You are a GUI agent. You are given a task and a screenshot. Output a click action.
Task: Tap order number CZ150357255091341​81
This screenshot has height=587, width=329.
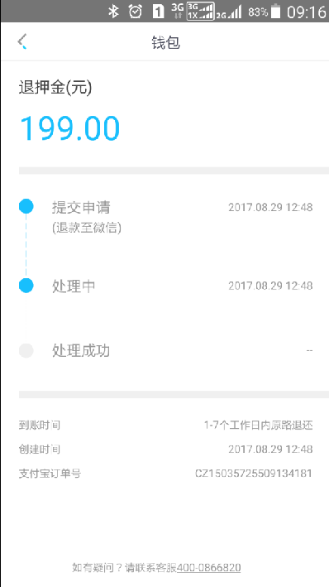(254, 474)
